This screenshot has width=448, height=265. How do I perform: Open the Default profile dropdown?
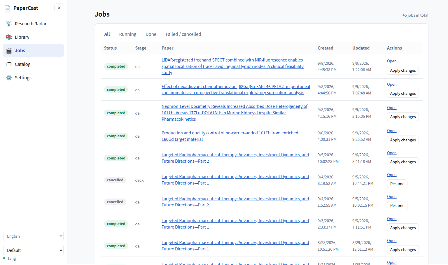coord(33,250)
